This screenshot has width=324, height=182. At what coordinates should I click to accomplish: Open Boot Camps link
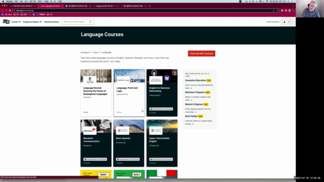(191, 116)
